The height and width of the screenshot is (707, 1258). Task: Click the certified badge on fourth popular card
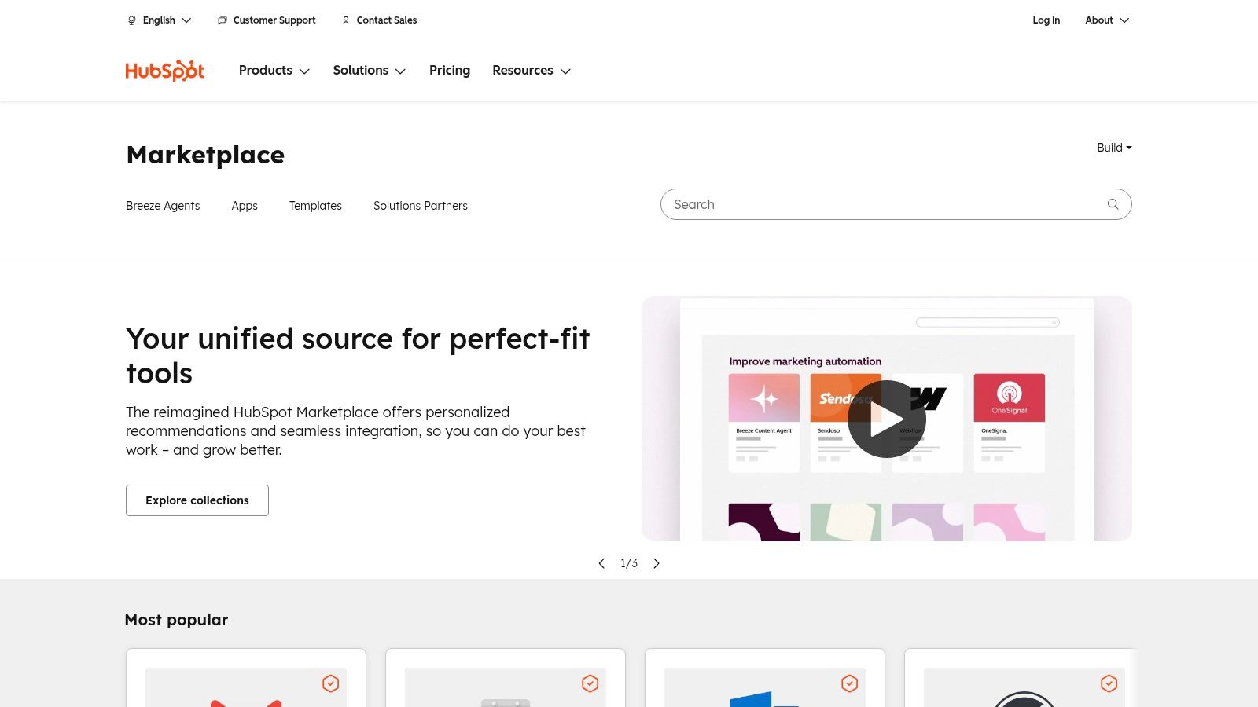coord(1109,683)
